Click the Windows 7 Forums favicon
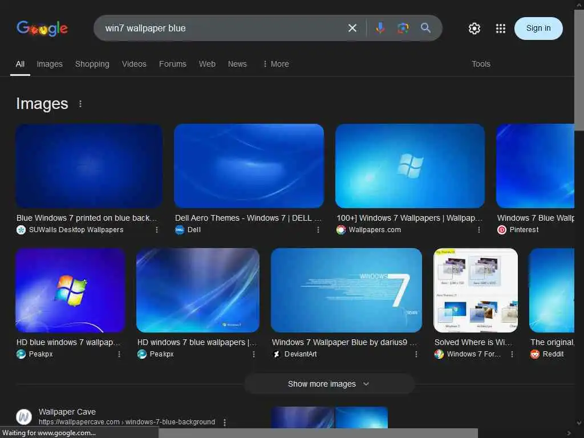 (439, 354)
